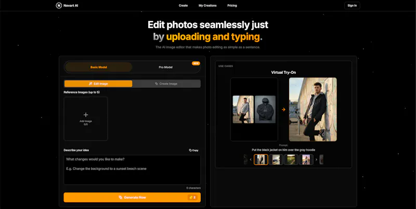Click the Virtual Try-On result image

313,109
